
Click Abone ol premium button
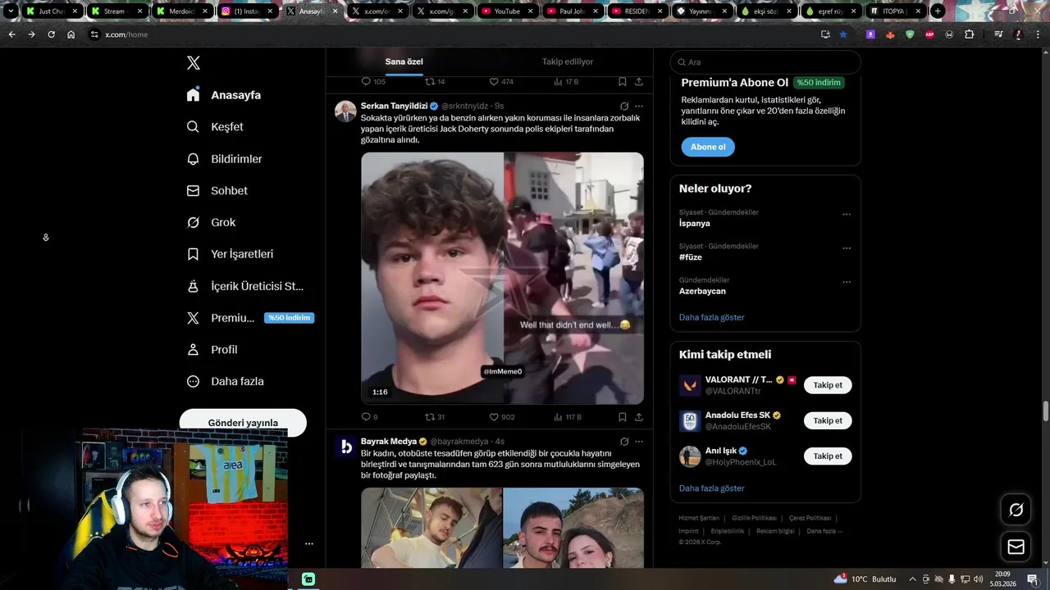point(708,147)
